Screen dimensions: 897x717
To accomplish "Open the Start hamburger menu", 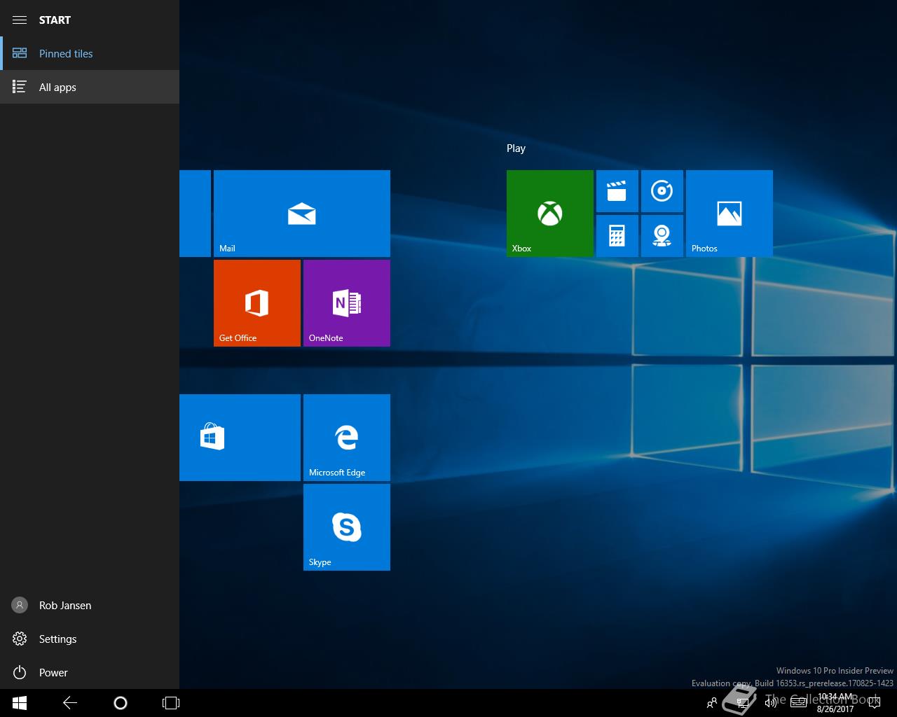I will click(x=20, y=20).
